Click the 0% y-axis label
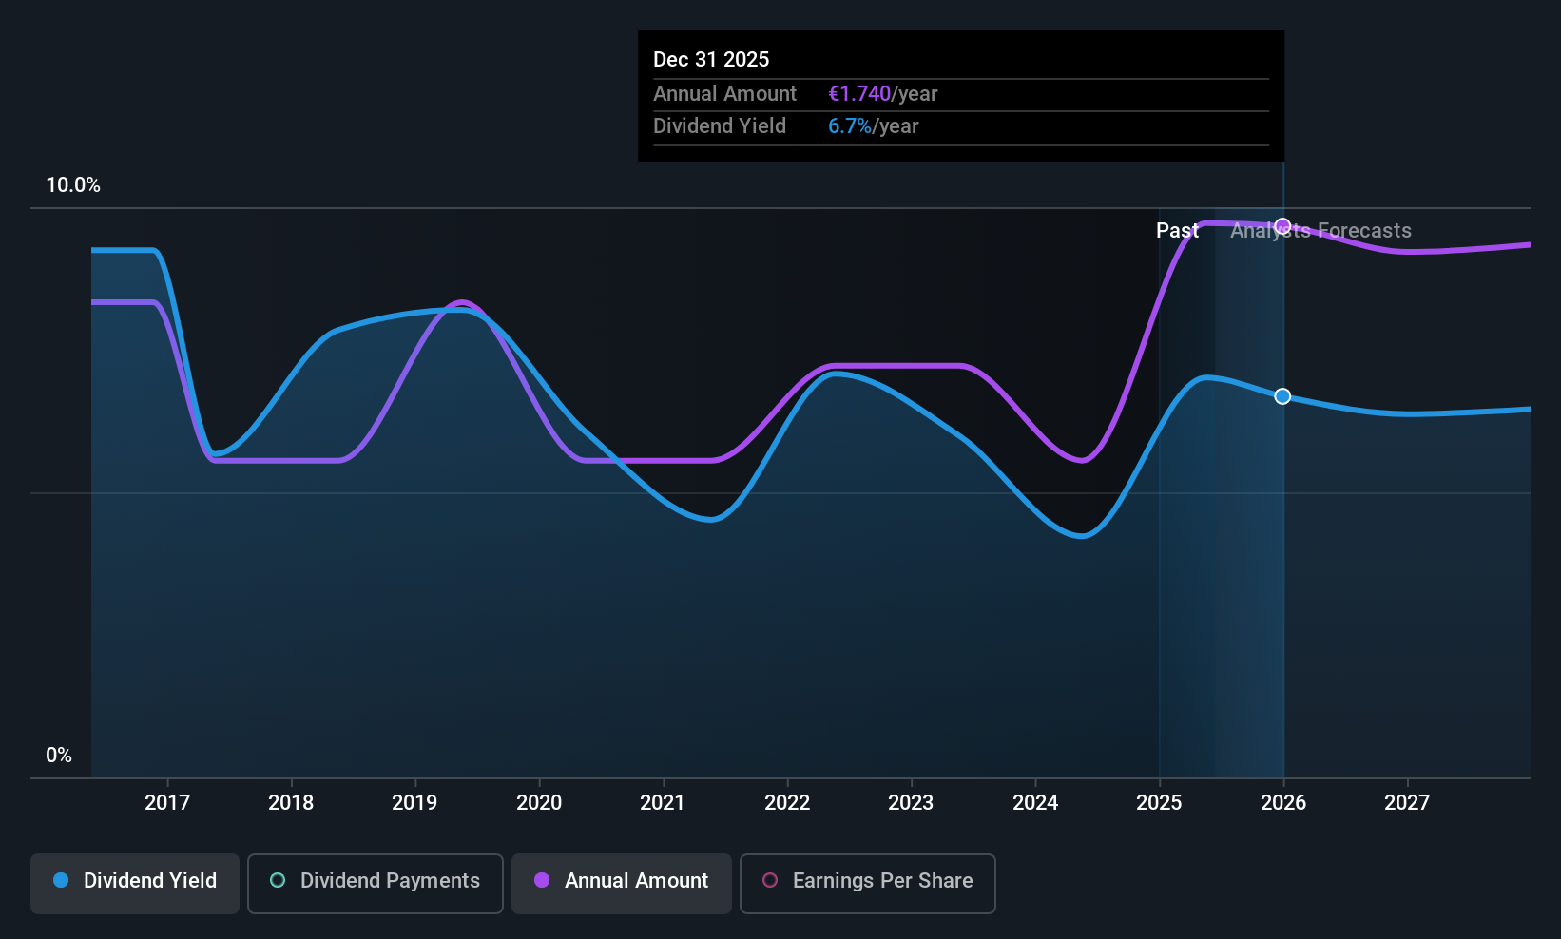The image size is (1561, 939). pos(59,756)
